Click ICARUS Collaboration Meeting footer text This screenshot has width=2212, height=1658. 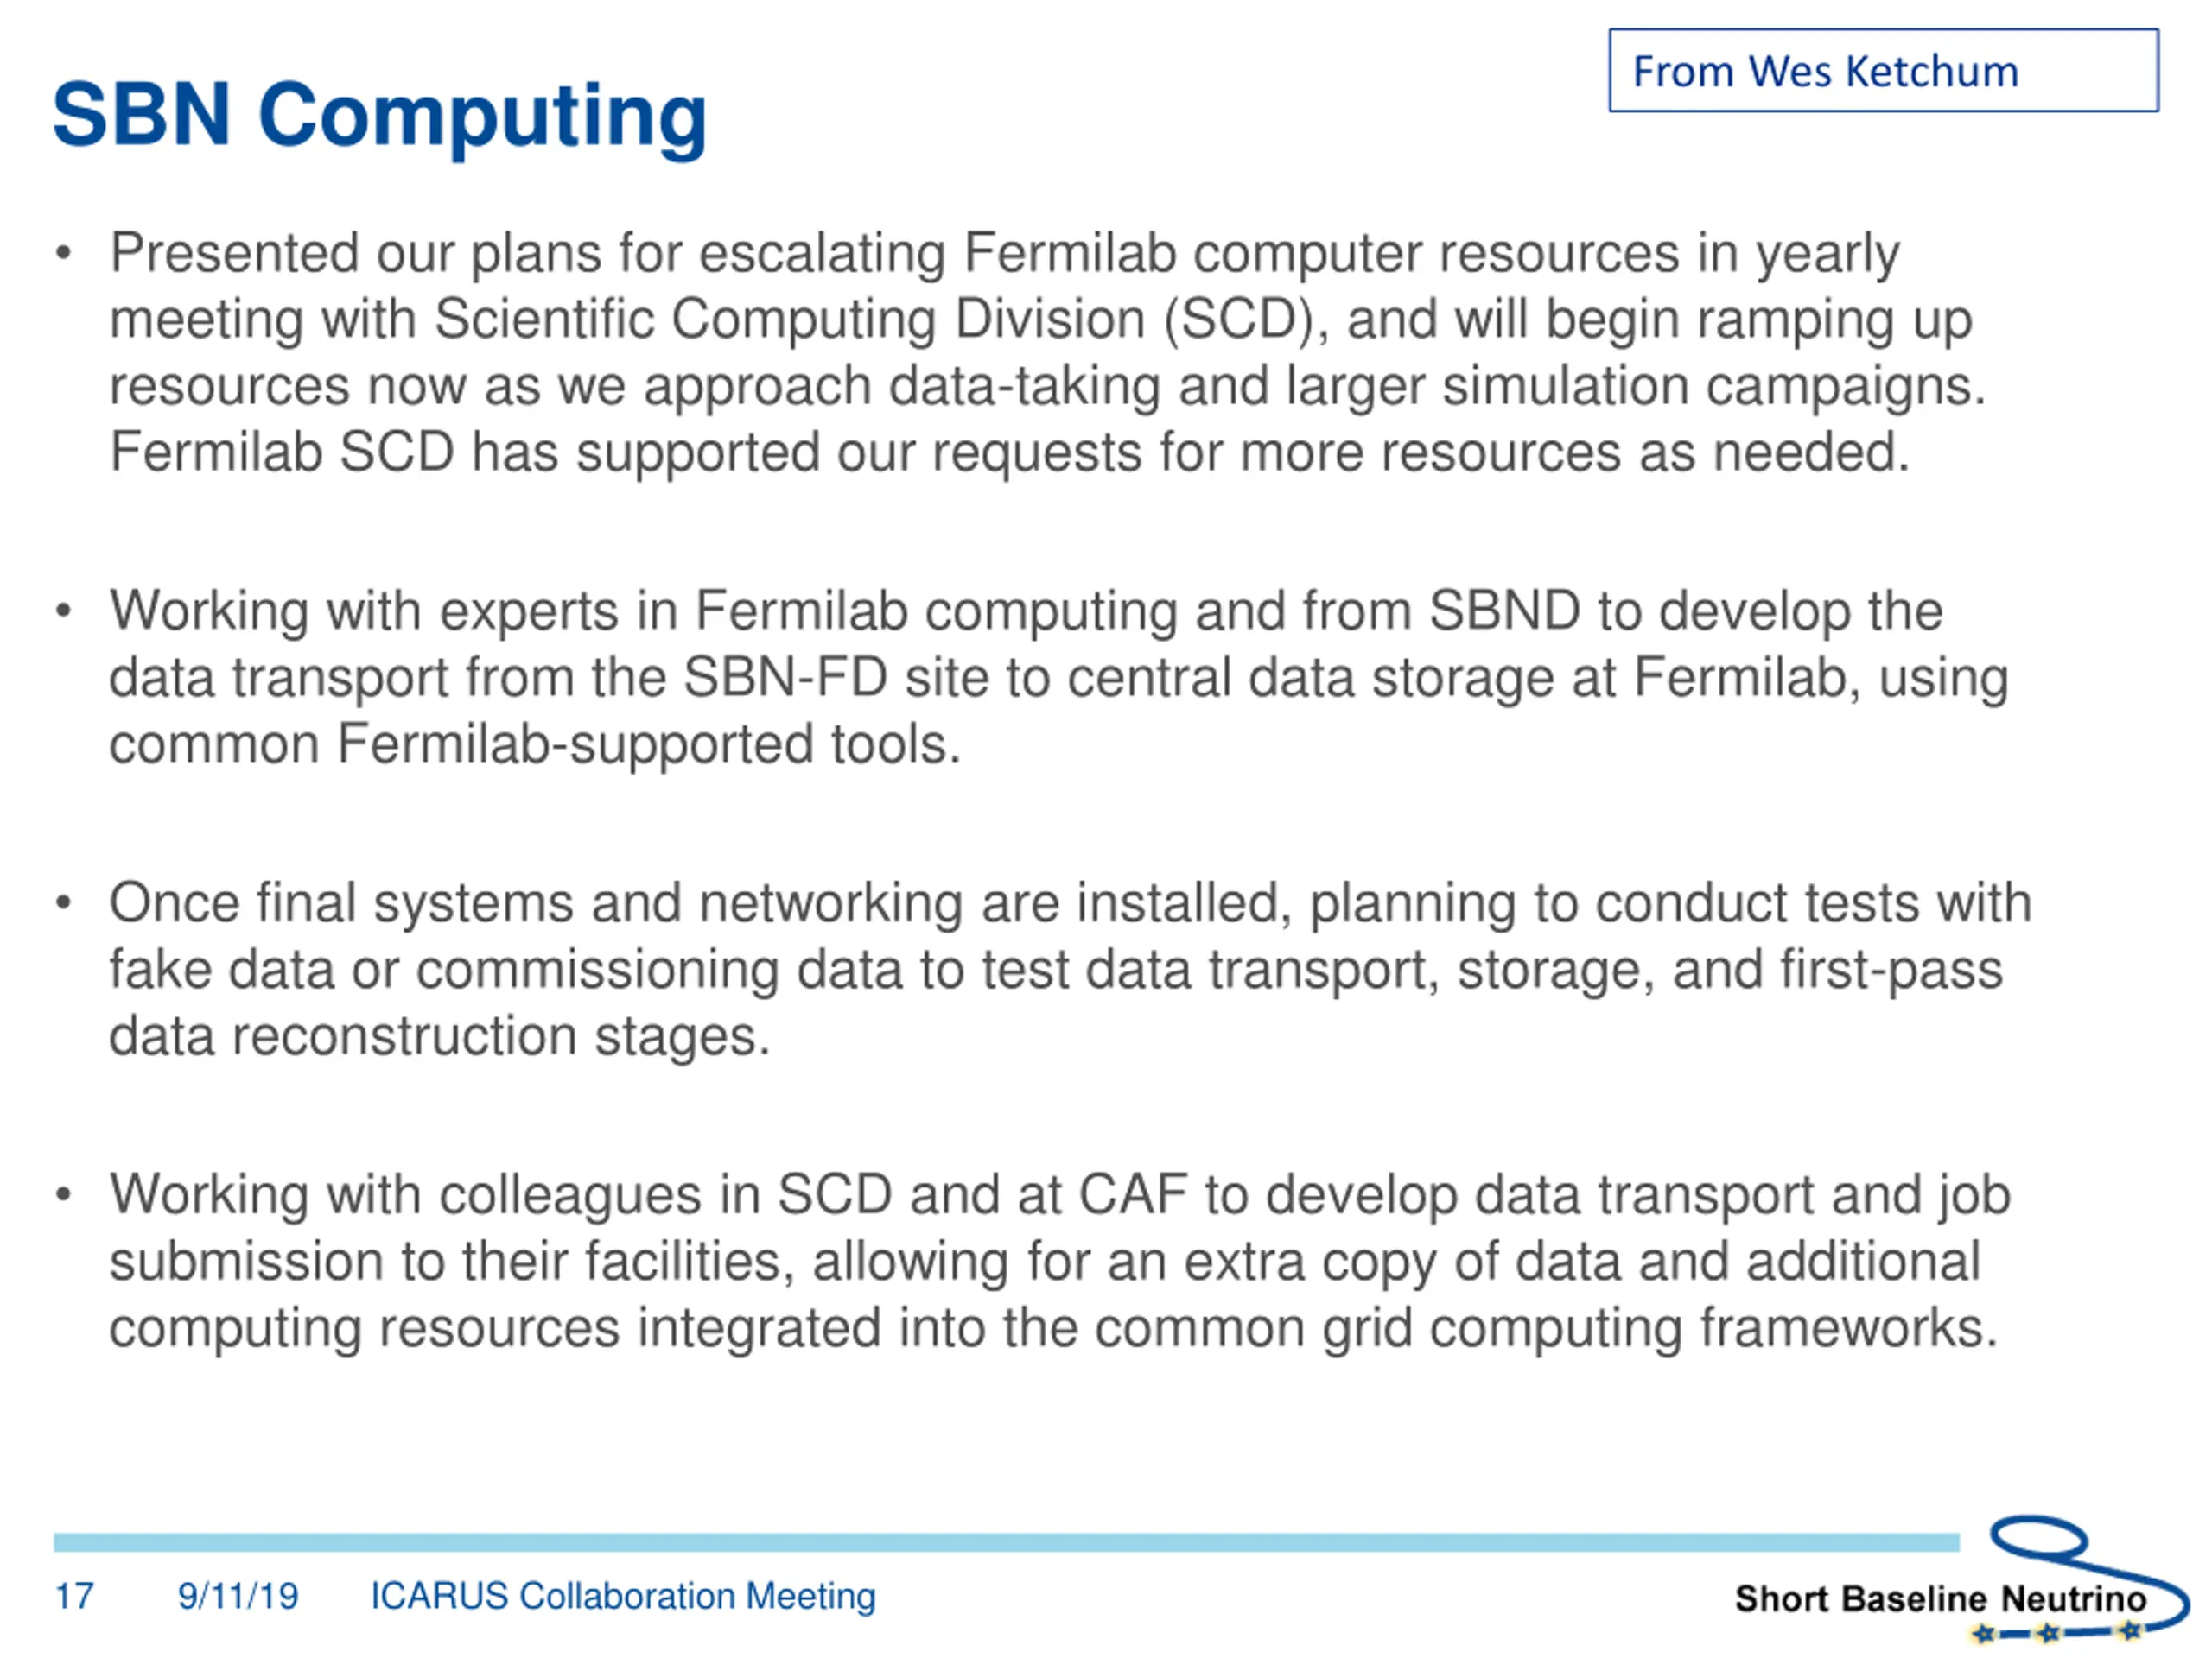point(623,1596)
